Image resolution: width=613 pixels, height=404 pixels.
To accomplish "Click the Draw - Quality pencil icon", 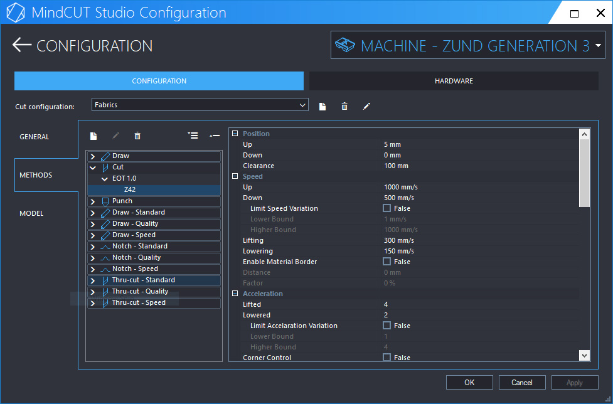I will [105, 225].
